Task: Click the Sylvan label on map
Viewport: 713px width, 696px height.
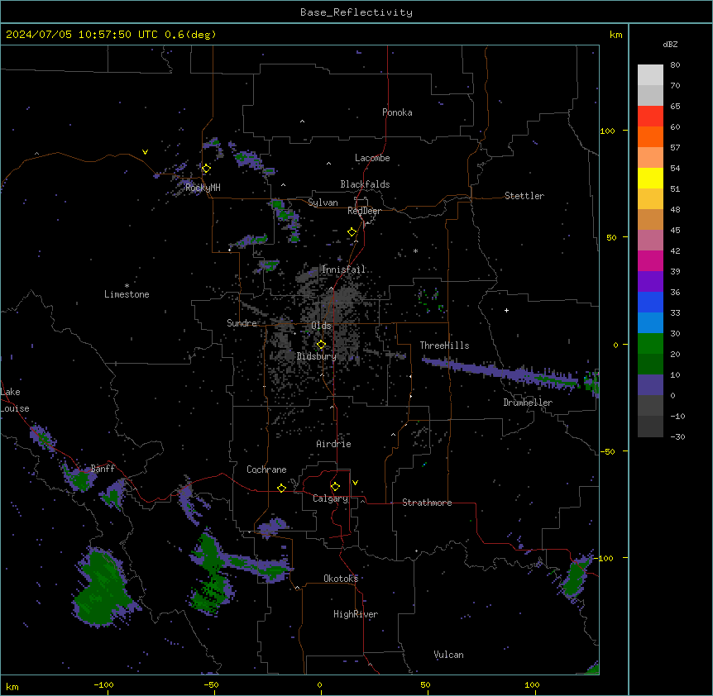Action: click(323, 203)
